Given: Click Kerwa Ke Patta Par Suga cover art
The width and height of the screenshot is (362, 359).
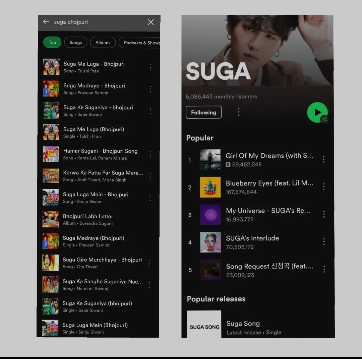Looking at the screenshot, I should pyautogui.click(x=51, y=176).
